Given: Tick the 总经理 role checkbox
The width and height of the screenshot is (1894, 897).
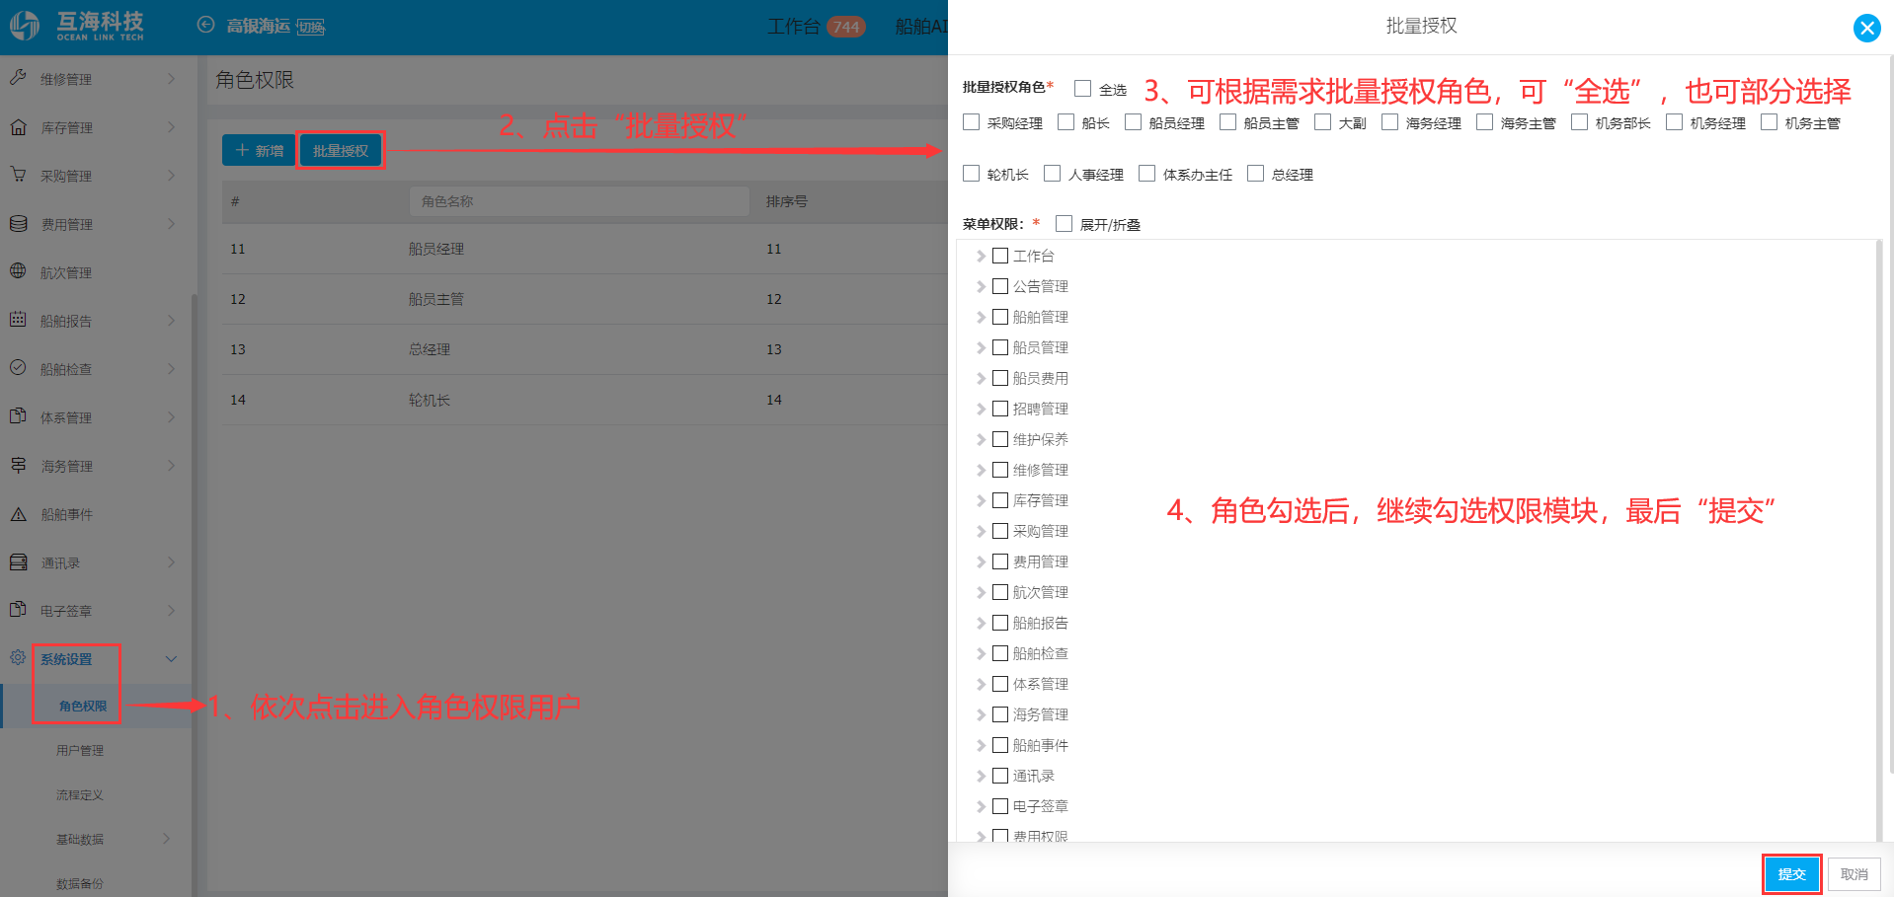Looking at the screenshot, I should [x=1255, y=174].
